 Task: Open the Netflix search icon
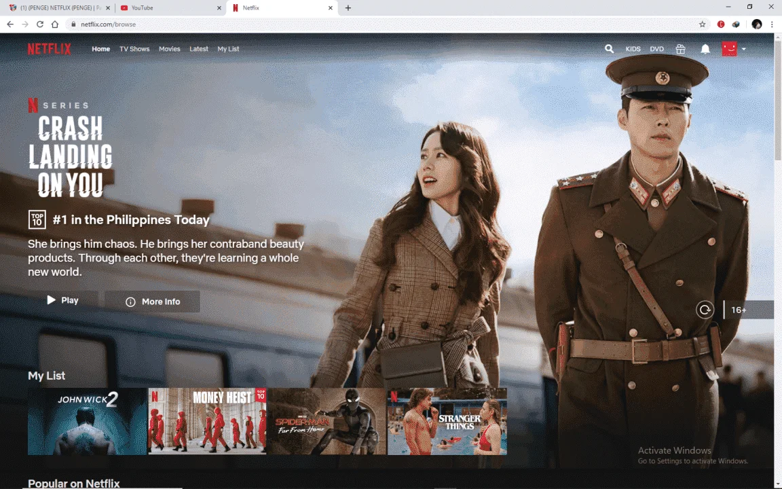[609, 49]
